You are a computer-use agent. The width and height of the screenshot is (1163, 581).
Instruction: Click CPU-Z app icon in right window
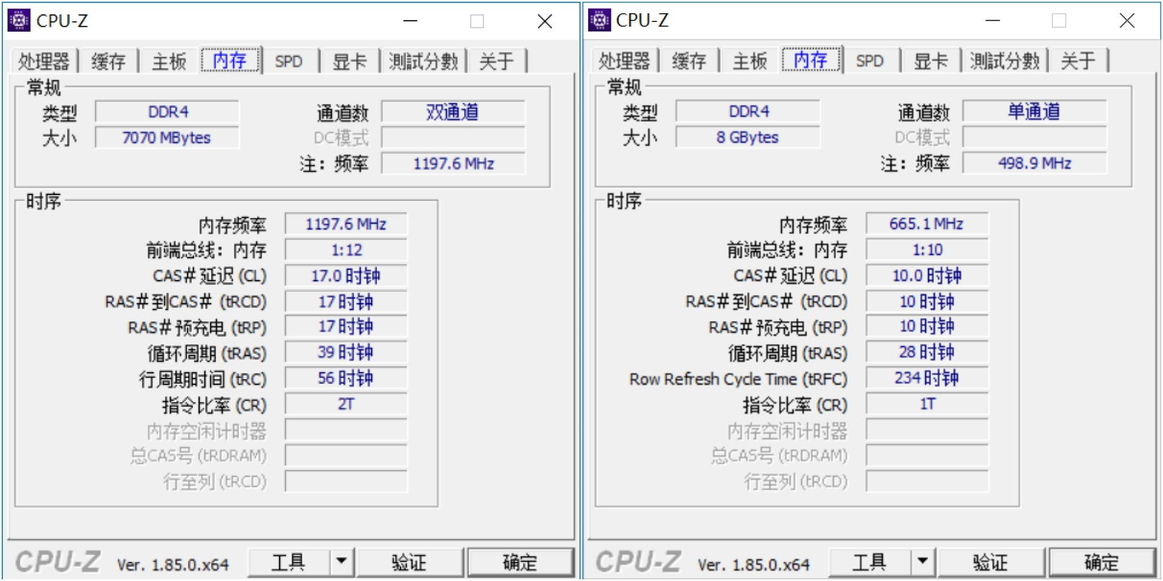pos(599,20)
